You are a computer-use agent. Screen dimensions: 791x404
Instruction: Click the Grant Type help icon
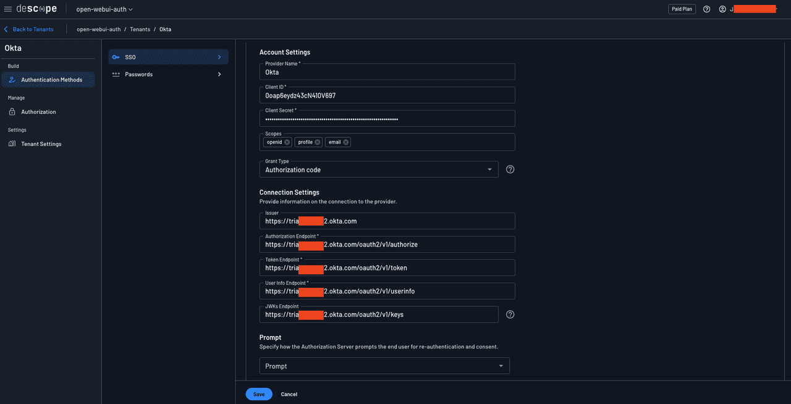point(510,169)
